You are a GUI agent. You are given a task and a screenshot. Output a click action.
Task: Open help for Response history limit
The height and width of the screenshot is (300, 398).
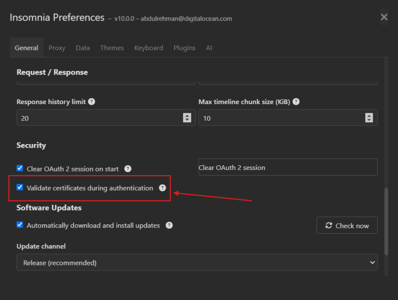click(x=91, y=102)
